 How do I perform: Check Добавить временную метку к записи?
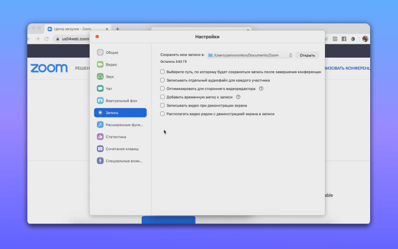(162, 97)
